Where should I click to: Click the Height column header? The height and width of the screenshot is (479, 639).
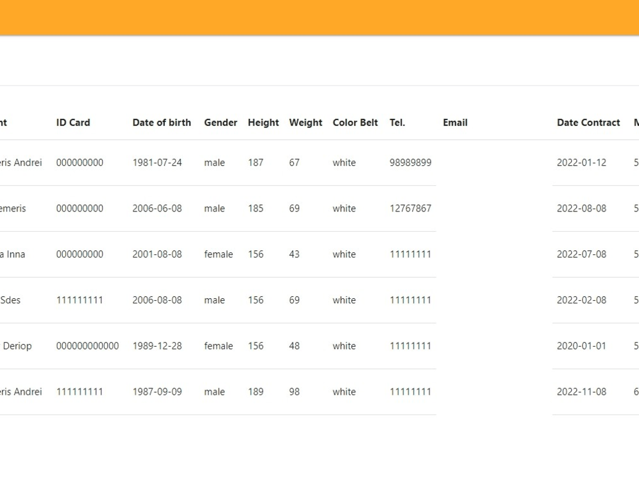(263, 123)
